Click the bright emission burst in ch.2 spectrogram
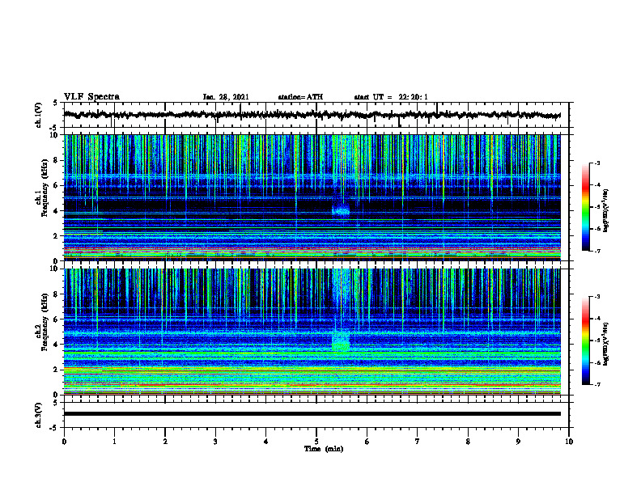The width and height of the screenshot is (641, 495). click(341, 342)
